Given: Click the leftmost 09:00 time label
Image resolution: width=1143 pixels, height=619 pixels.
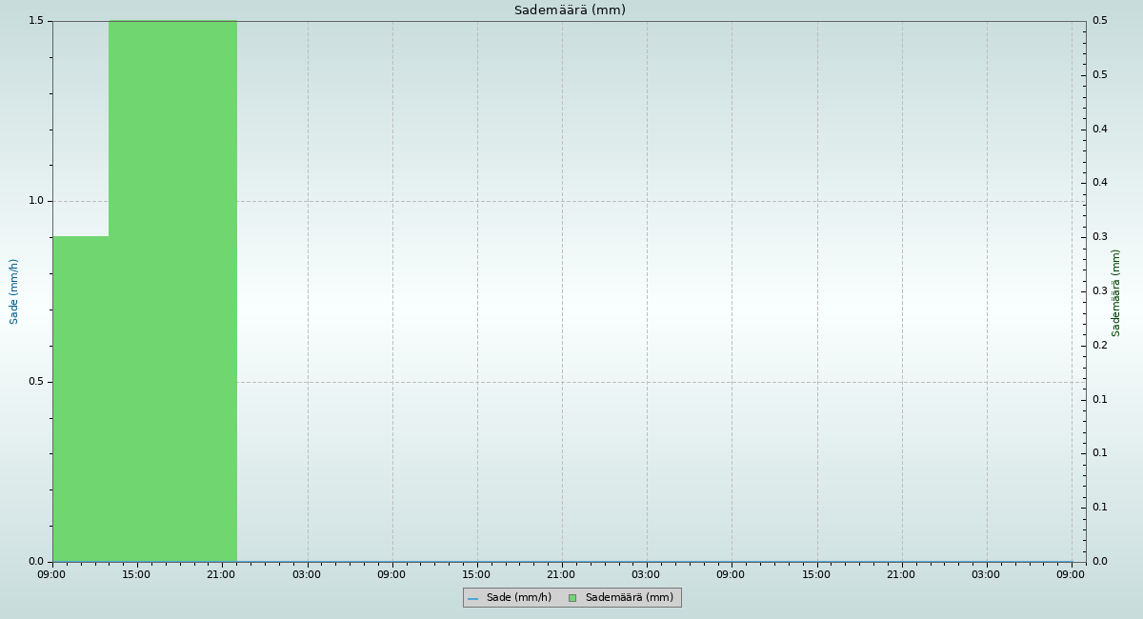Looking at the screenshot, I should point(51,574).
